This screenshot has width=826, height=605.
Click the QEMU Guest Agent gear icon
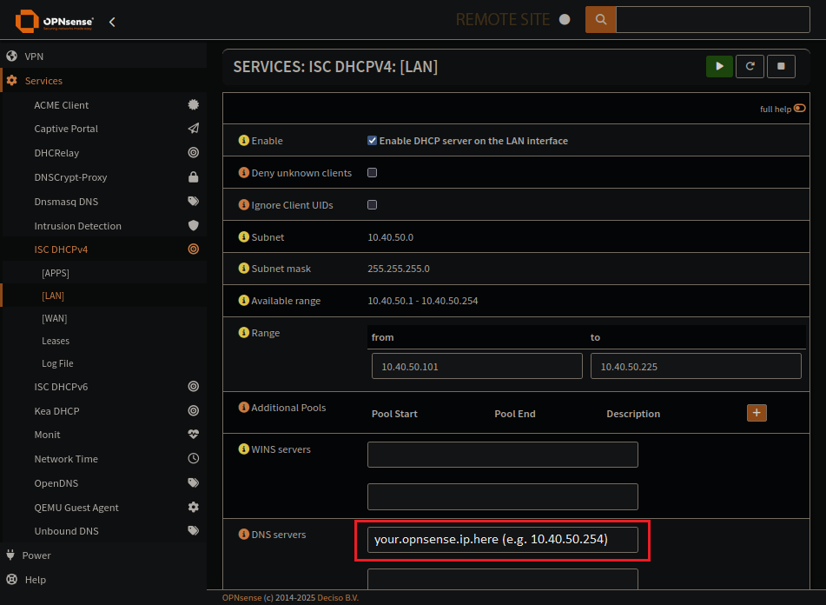pos(194,507)
